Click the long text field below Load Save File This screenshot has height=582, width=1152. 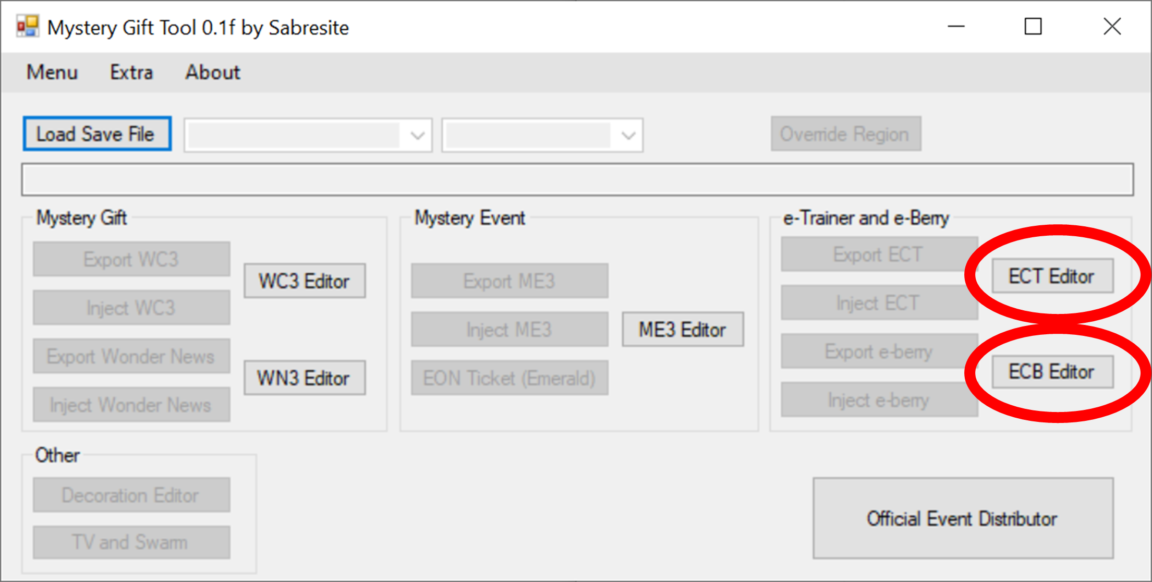click(577, 180)
